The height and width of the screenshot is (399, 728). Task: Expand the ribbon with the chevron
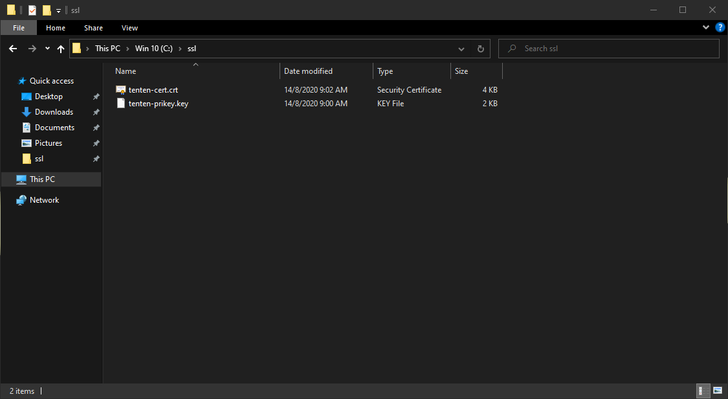coord(706,27)
